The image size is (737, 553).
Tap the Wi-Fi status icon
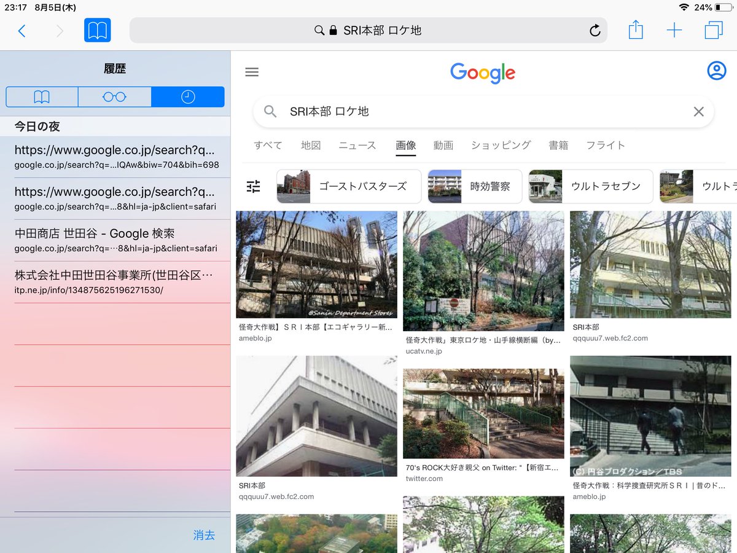pos(684,7)
